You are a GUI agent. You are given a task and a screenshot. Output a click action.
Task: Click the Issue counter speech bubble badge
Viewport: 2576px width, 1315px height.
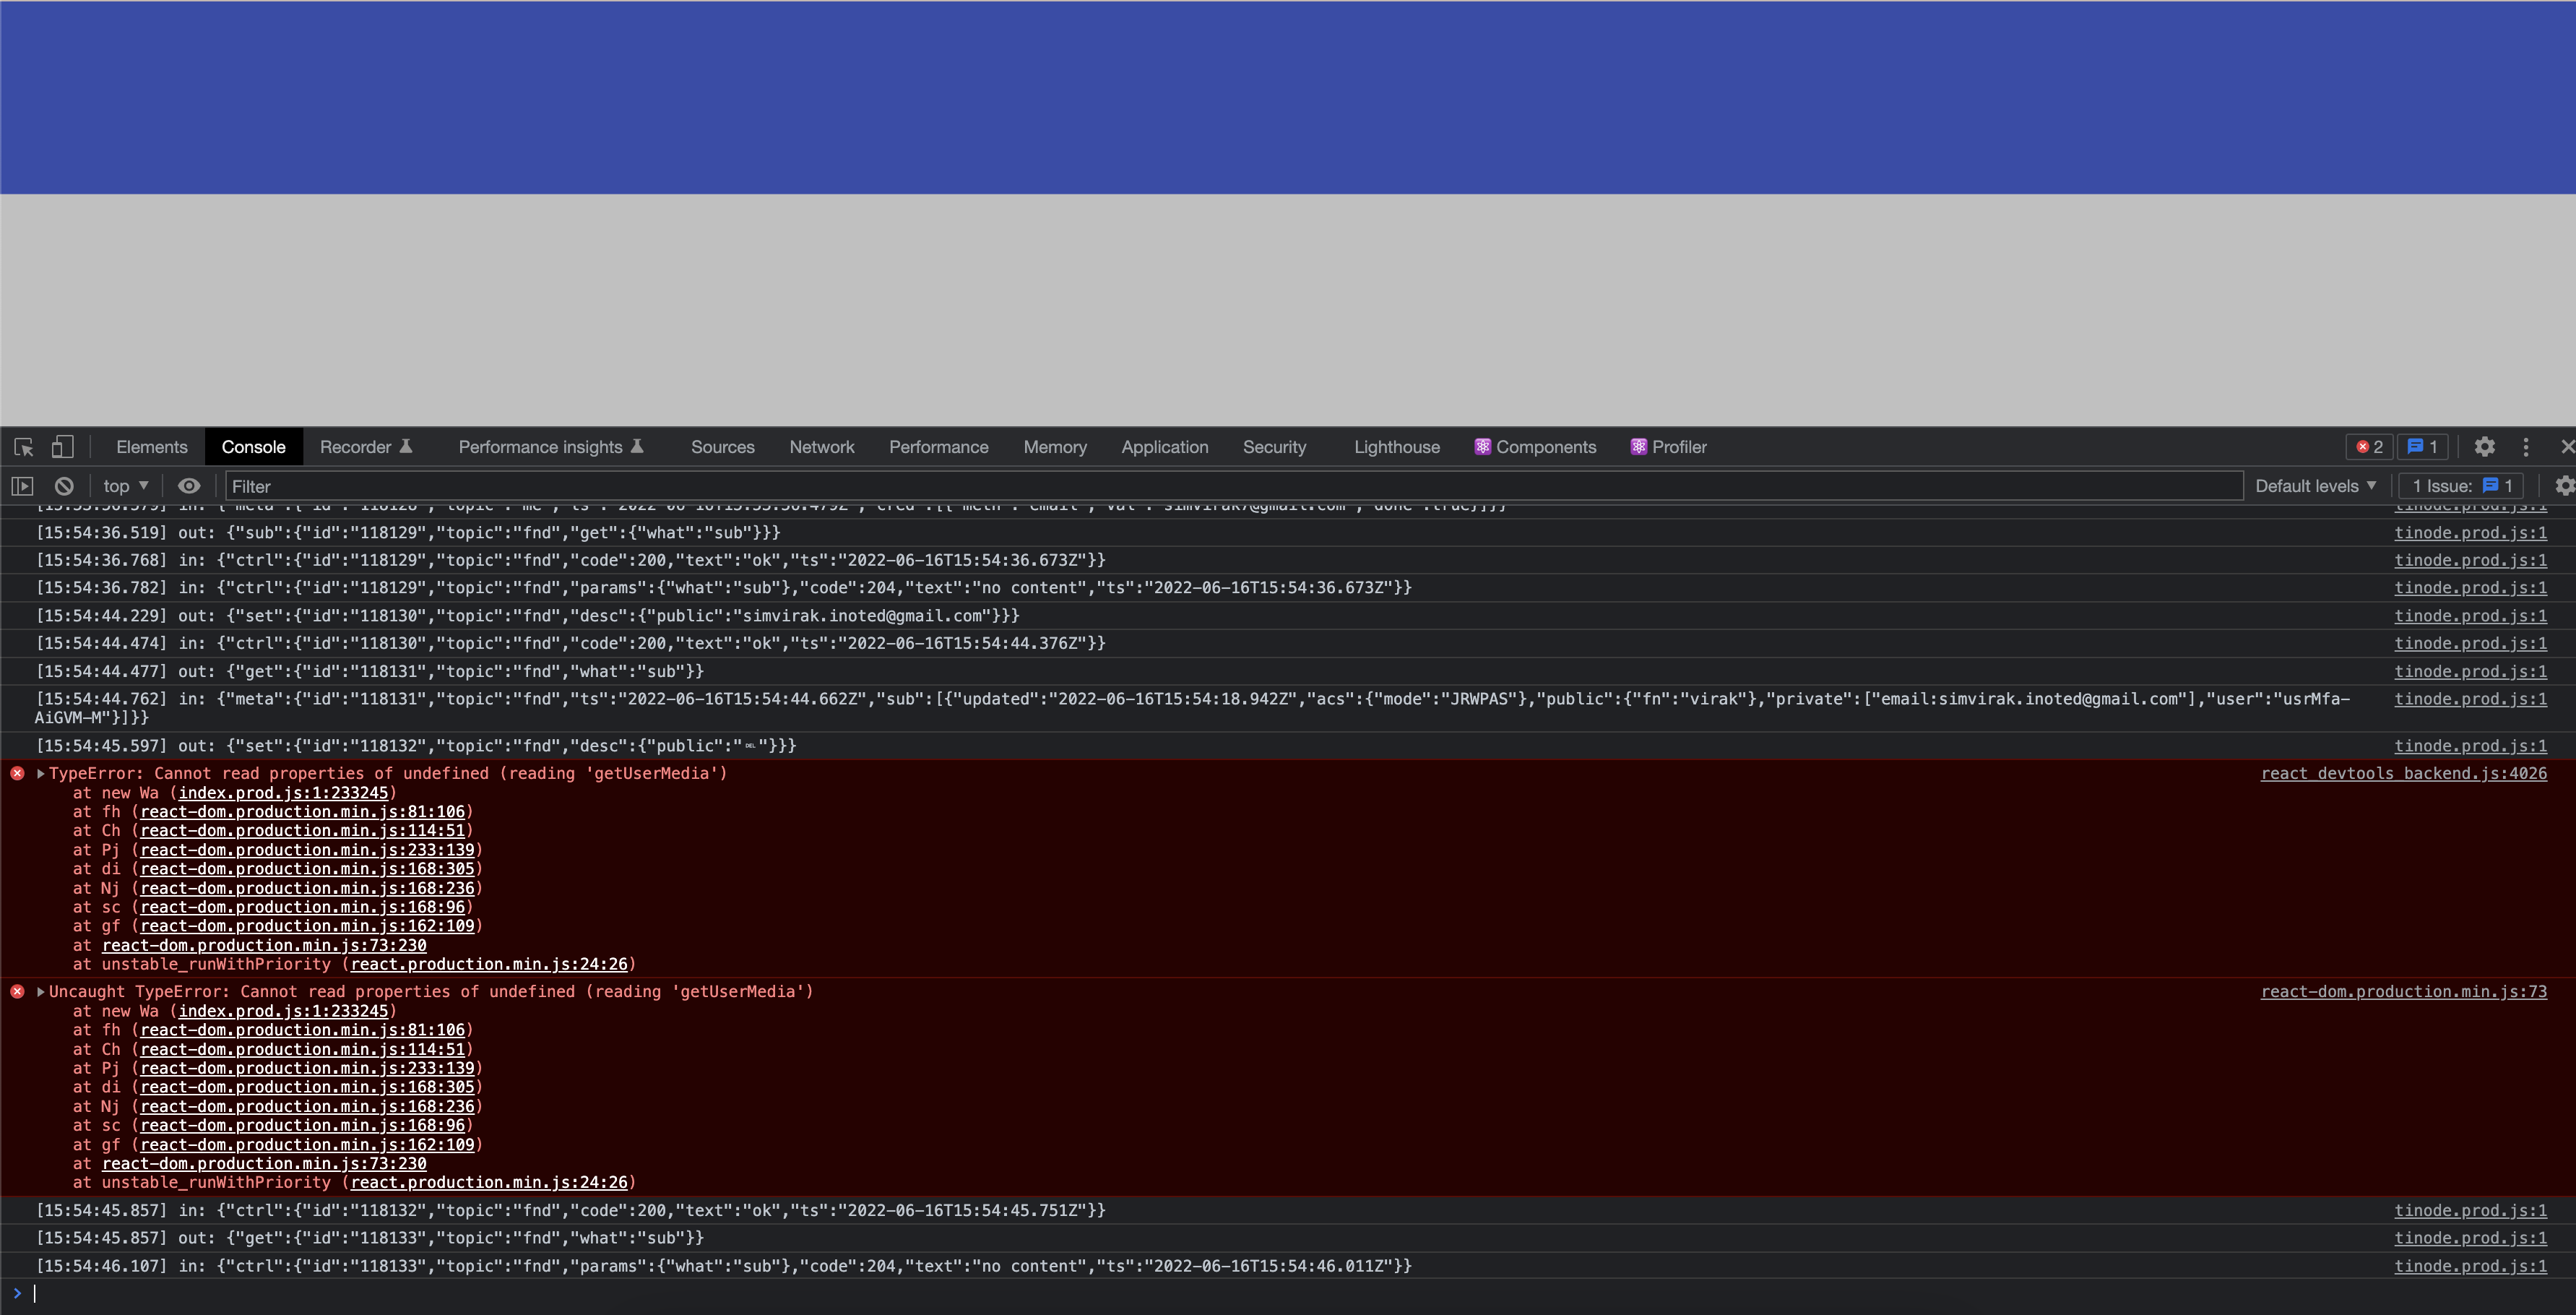(x=2422, y=447)
